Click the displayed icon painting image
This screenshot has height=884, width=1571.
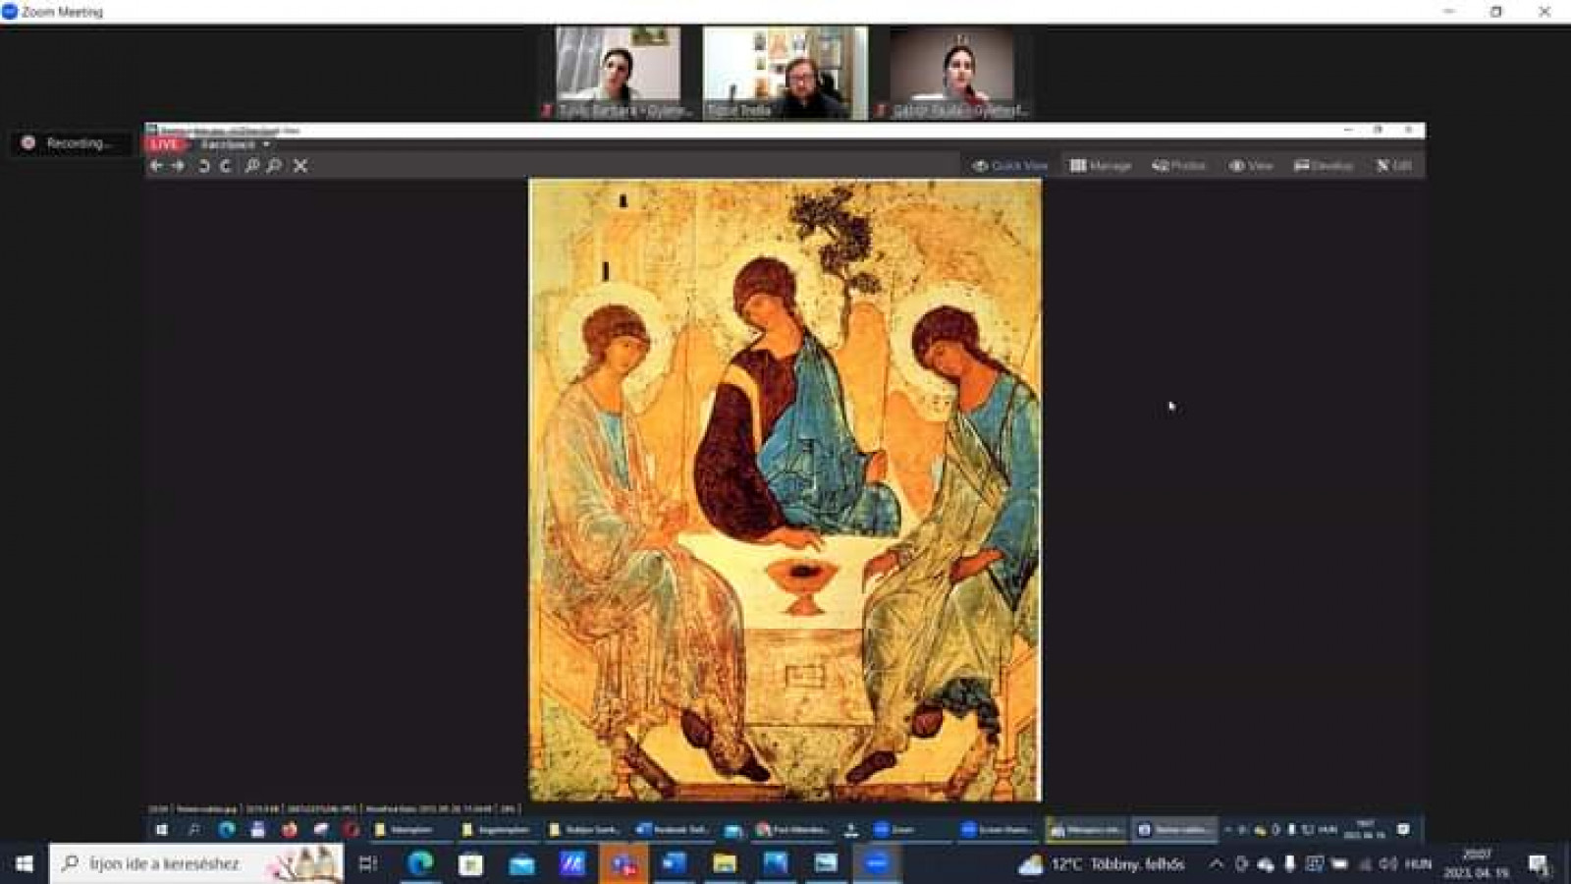785,489
